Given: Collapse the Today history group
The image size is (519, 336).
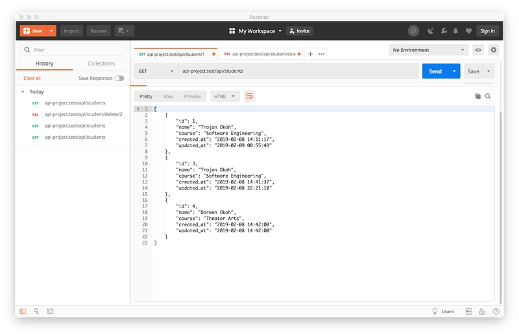Looking at the screenshot, I should click(23, 92).
